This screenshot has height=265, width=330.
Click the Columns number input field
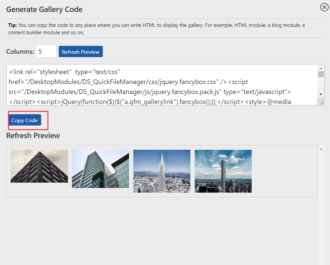46,51
